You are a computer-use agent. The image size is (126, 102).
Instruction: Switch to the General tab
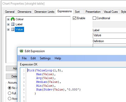10,12
